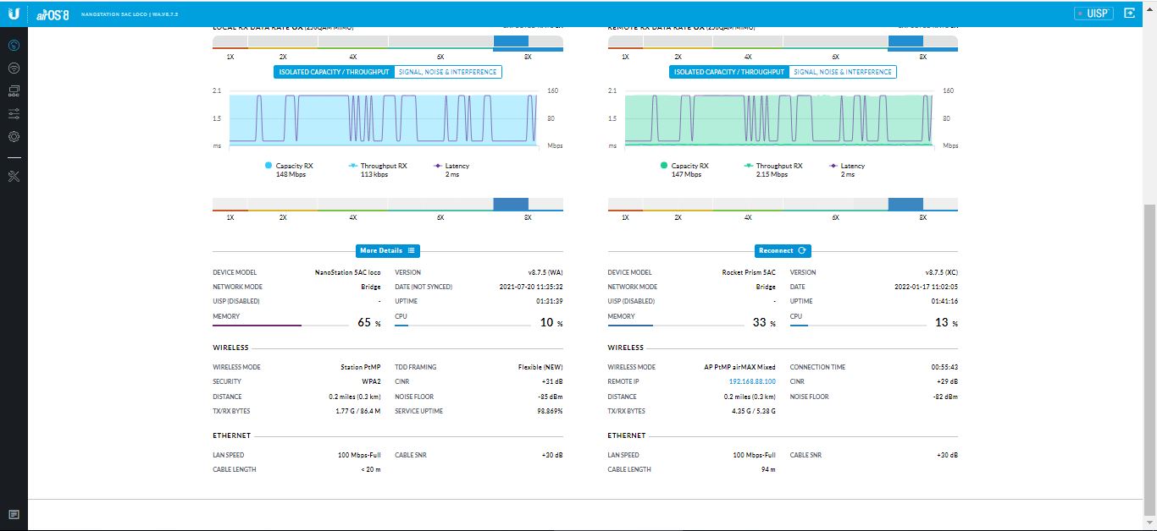The width and height of the screenshot is (1157, 531).
Task: Click TDD framing value Flexible (NEW)
Action: tap(540, 368)
